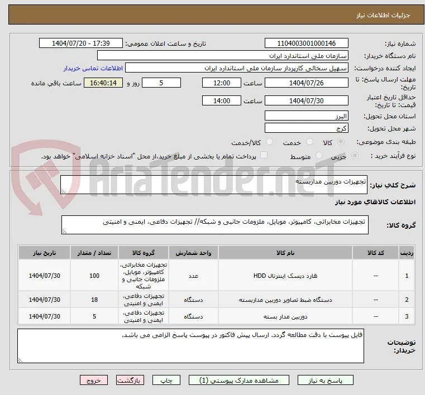Viewport: 425px width, 395px height.
Task: Click the deadline time field 12:00
Action: pyautogui.click(x=222, y=83)
